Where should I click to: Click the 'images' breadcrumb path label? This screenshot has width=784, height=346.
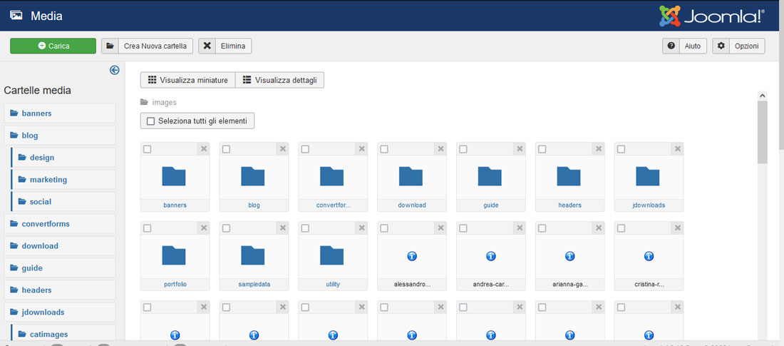point(164,102)
